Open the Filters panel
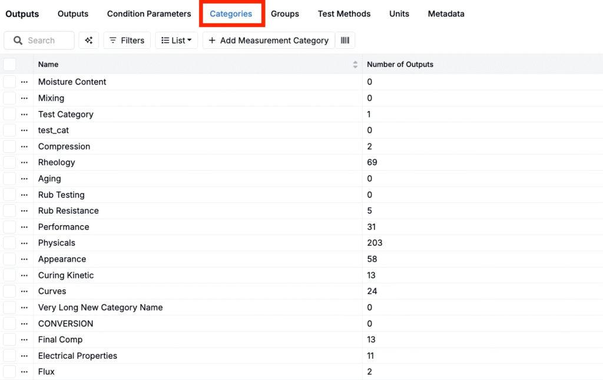Viewport: 603px width, 380px height. [127, 41]
